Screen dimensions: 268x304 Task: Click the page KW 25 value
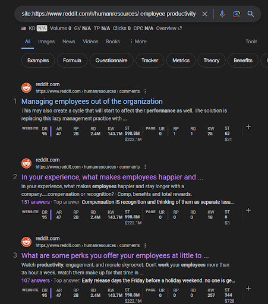(x=210, y=134)
